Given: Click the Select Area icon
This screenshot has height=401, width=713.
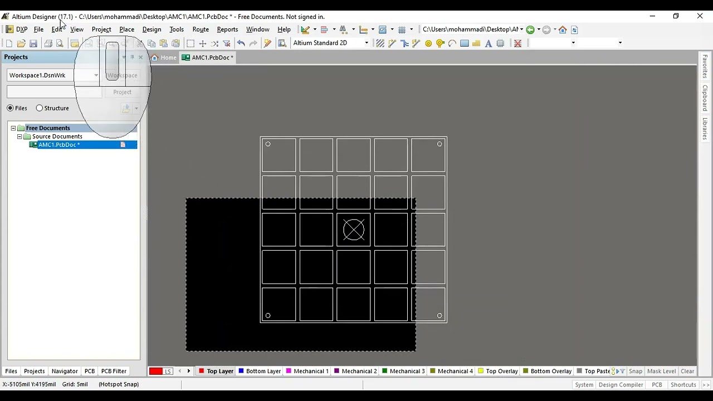Looking at the screenshot, I should tap(191, 43).
